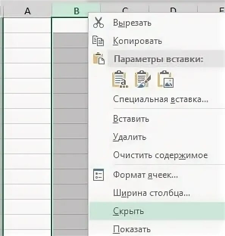
Task: Select column D header
Action: pos(173,9)
